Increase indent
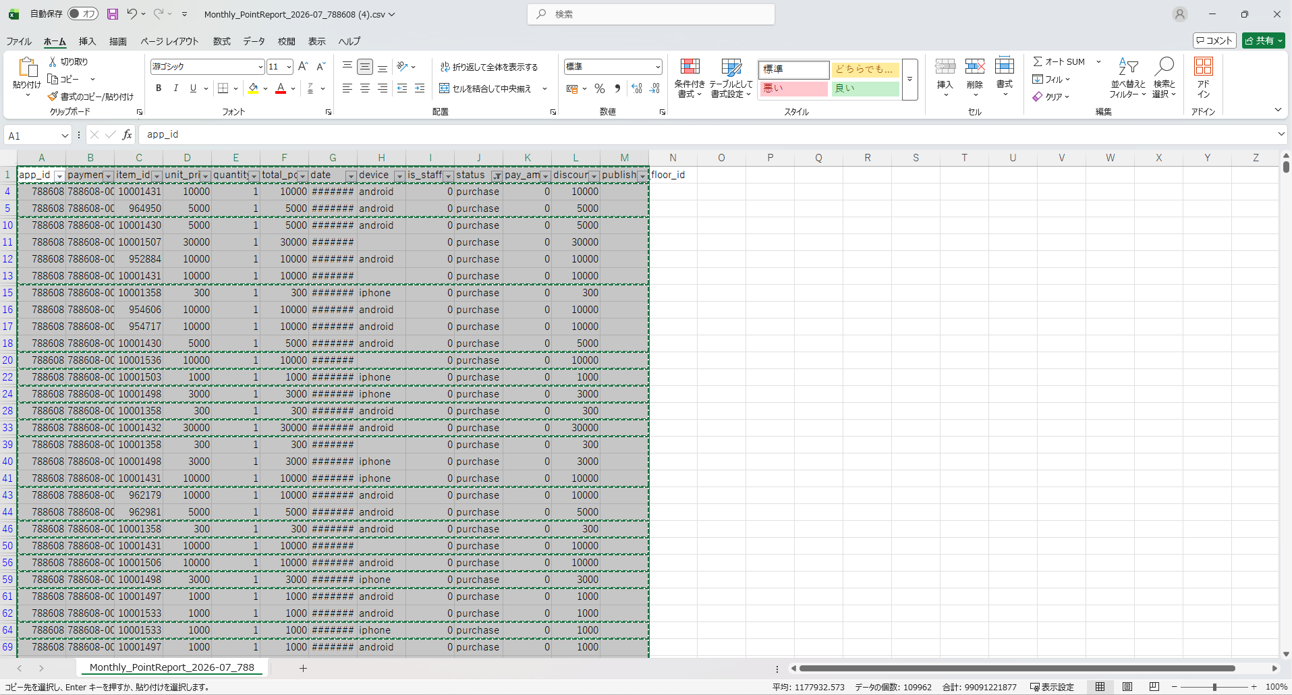 coord(420,88)
